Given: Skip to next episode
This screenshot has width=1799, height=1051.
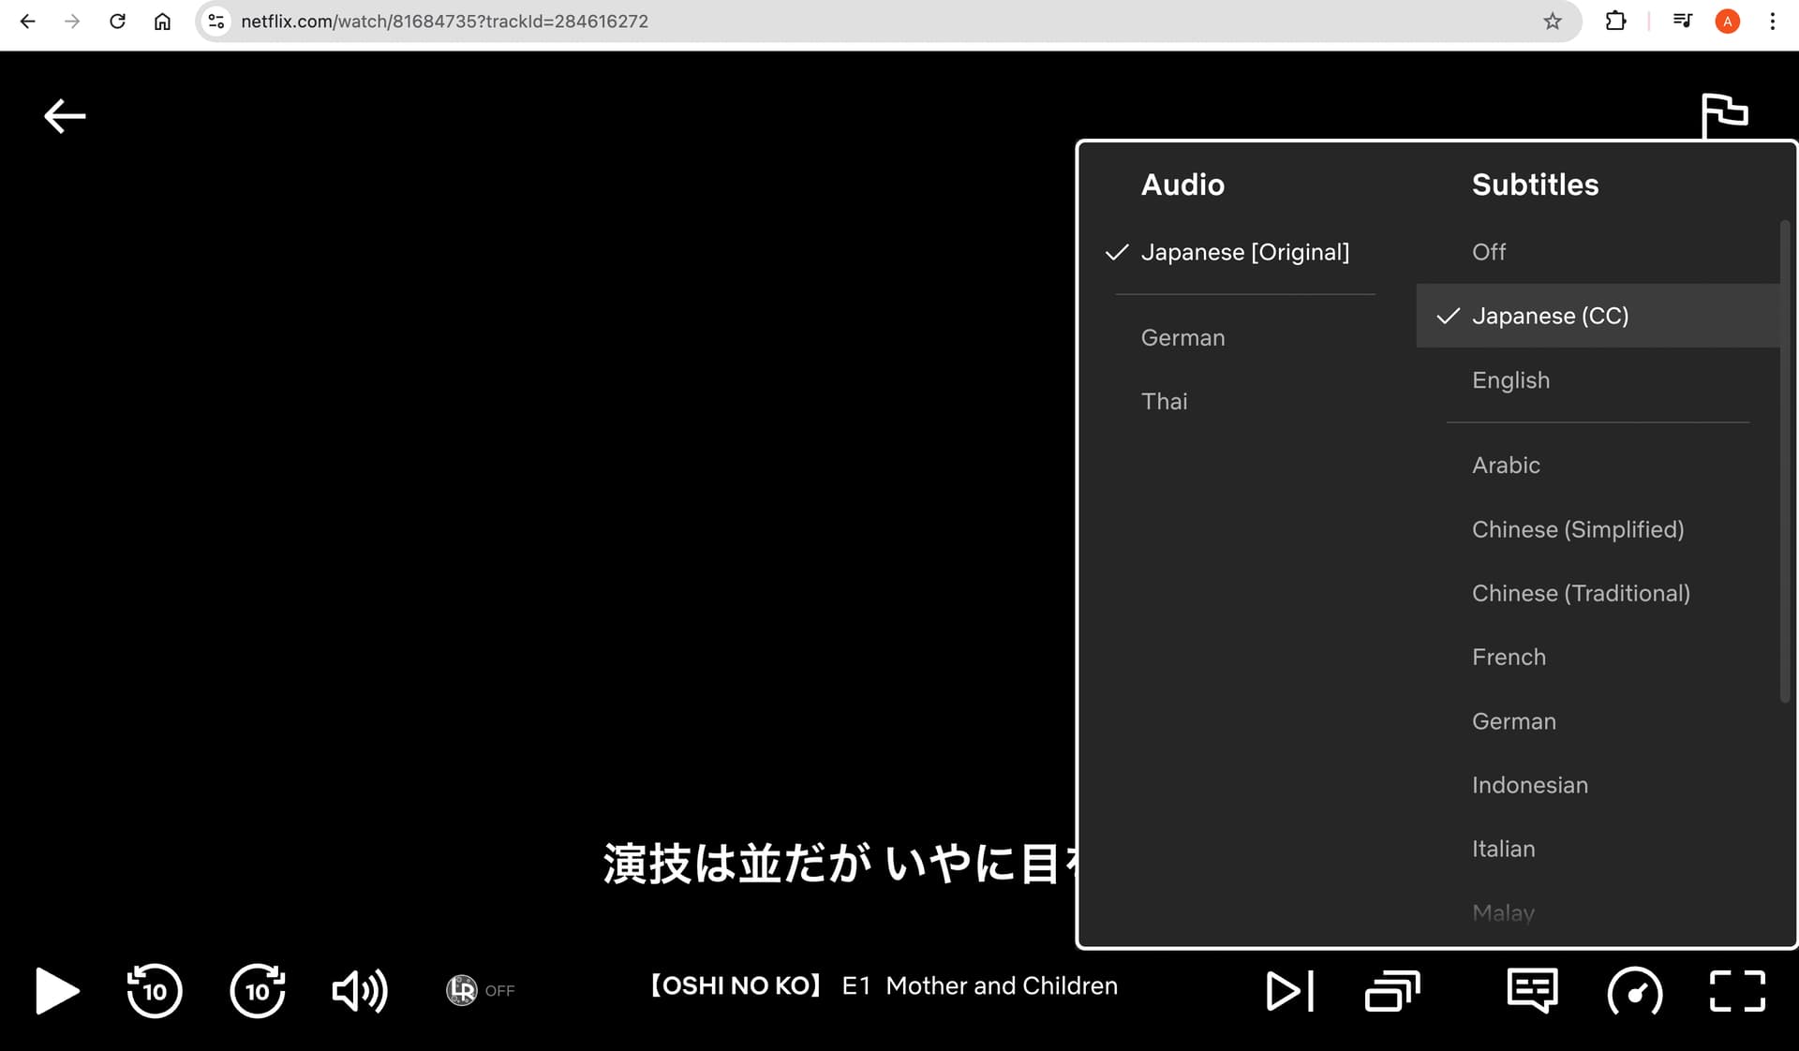Looking at the screenshot, I should point(1289,990).
